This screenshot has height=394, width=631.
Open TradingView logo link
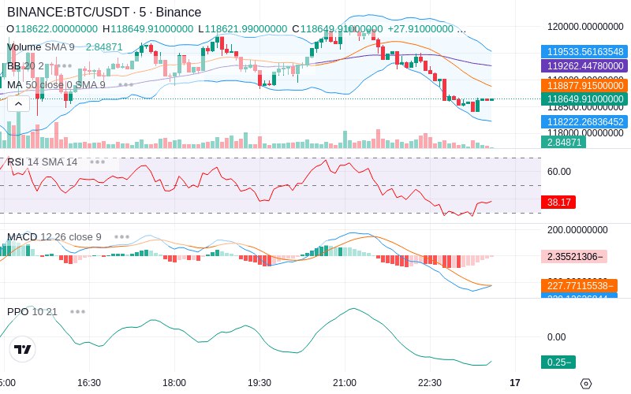click(x=22, y=349)
